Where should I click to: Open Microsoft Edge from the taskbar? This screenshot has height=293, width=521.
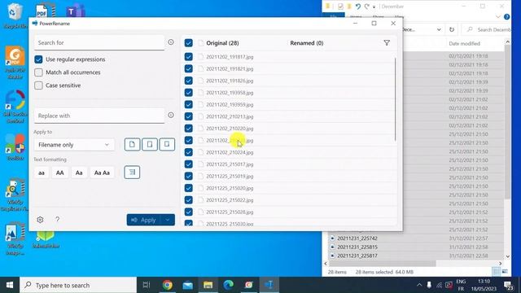pos(228,285)
